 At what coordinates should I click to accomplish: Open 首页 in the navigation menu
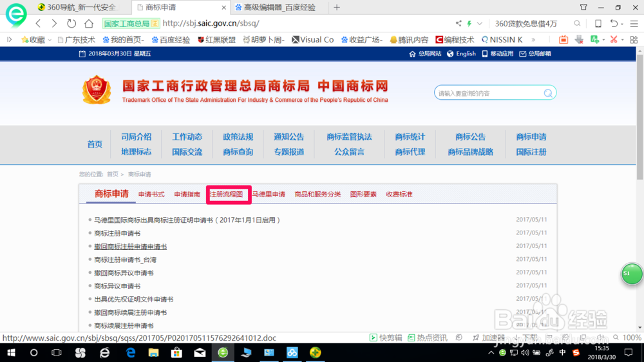coord(95,144)
